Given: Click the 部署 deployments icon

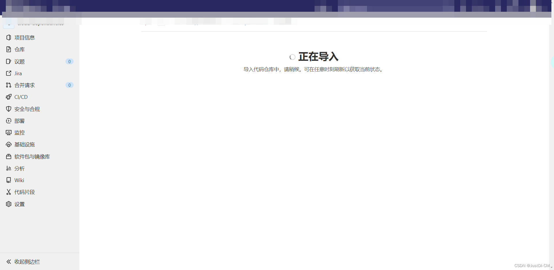Looking at the screenshot, I should pyautogui.click(x=9, y=121).
